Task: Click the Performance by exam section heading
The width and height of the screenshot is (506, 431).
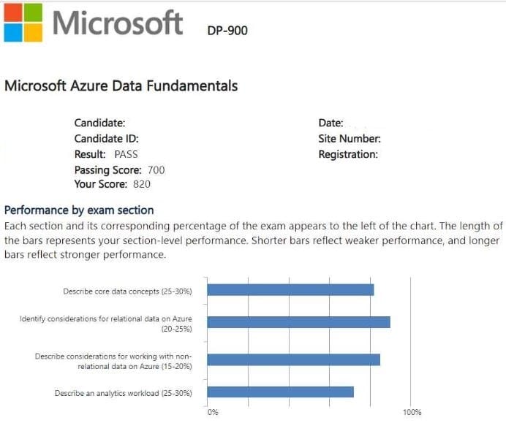Action: click(x=79, y=210)
